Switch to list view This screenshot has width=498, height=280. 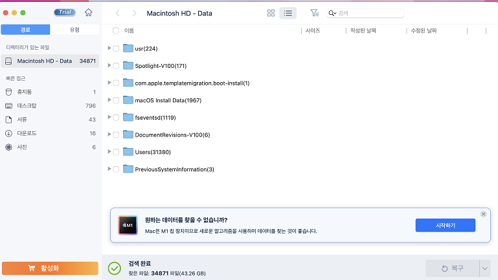288,13
